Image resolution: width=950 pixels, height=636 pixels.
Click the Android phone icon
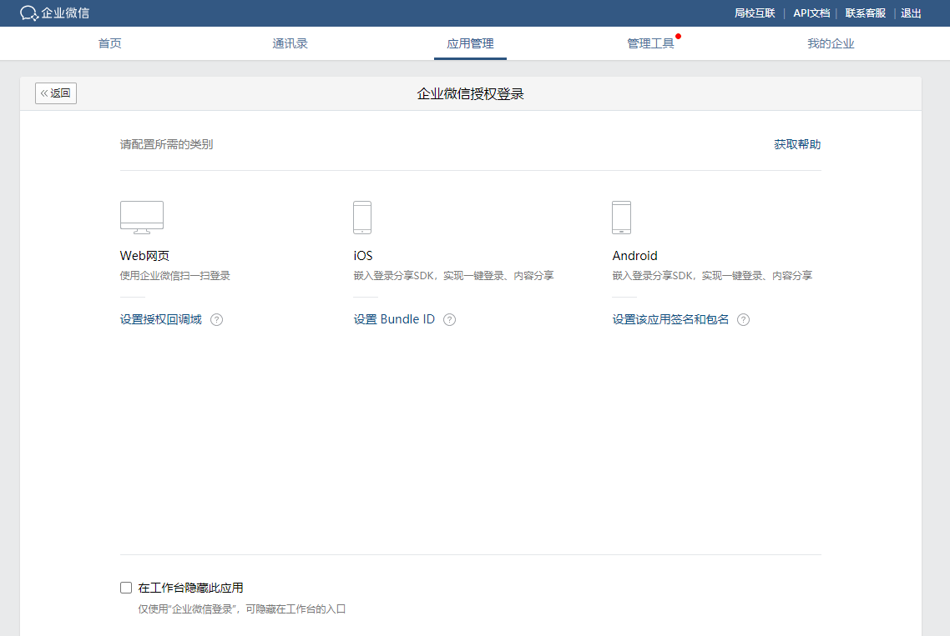click(x=622, y=218)
